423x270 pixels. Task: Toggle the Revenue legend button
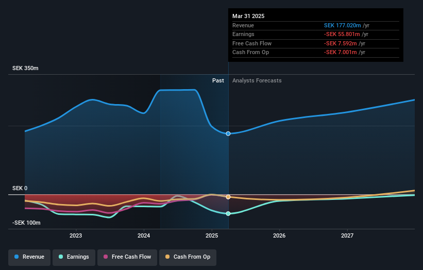click(29, 257)
